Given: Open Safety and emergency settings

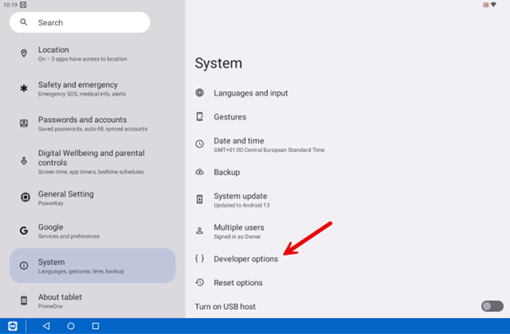Looking at the screenshot, I should pyautogui.click(x=93, y=89).
